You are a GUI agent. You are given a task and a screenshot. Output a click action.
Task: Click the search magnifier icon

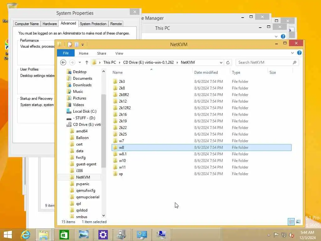point(295,62)
